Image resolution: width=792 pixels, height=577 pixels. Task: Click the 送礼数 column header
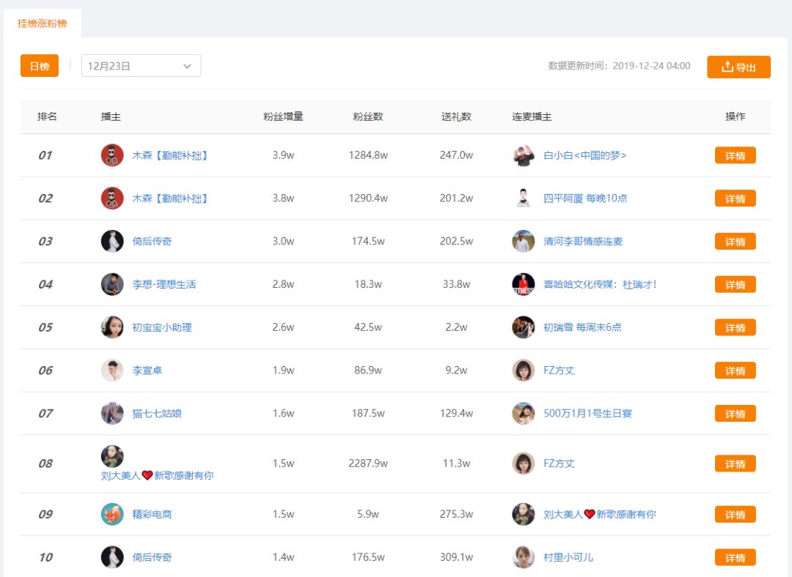pyautogui.click(x=456, y=116)
